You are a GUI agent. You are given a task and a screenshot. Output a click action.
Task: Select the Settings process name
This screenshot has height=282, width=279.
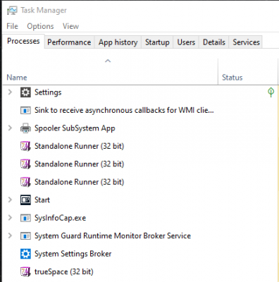[48, 92]
